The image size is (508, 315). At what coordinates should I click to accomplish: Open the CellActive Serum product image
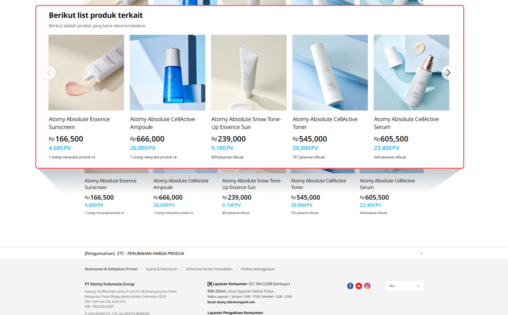coord(411,72)
